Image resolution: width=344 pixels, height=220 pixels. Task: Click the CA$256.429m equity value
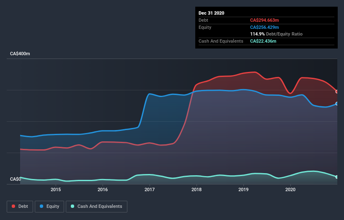pyautogui.click(x=264, y=27)
